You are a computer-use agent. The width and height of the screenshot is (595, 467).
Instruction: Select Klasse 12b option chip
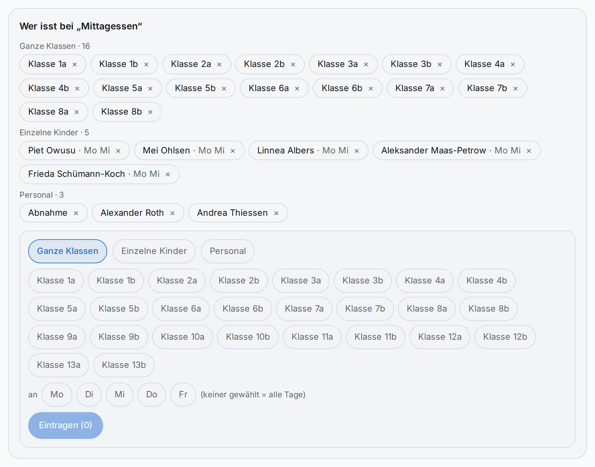505,337
